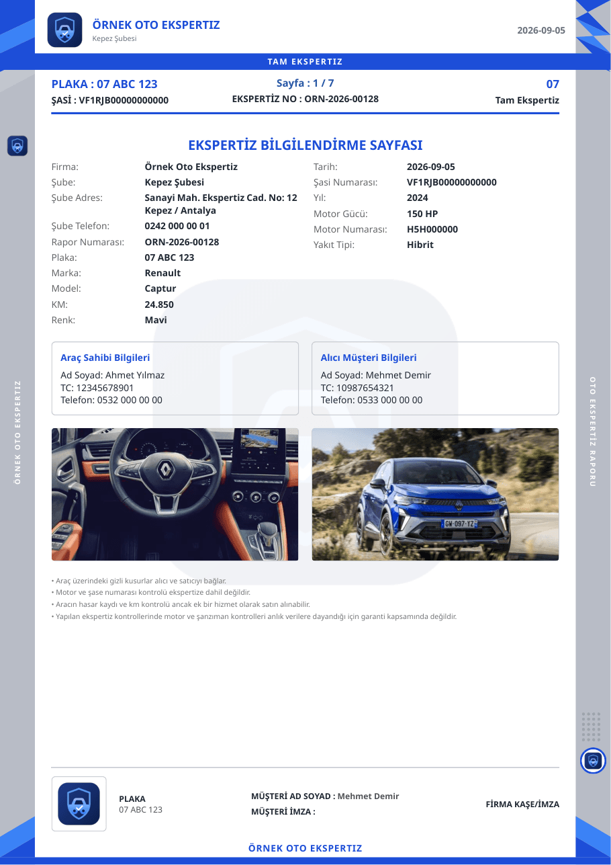Click the Sayfa : 1 / 7 indicator
The height and width of the screenshot is (865, 611).
pyautogui.click(x=305, y=83)
